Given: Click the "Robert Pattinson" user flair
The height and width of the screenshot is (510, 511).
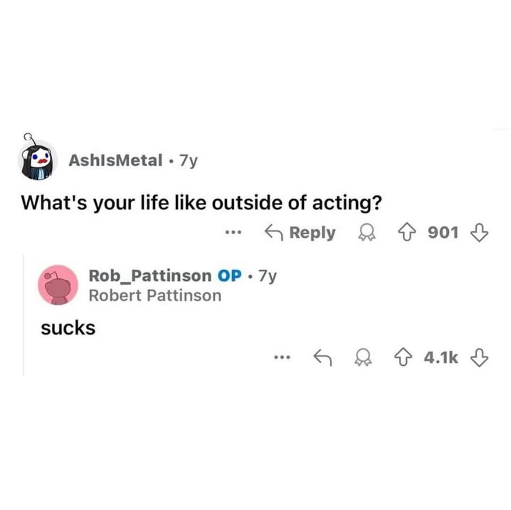Looking at the screenshot, I should (x=155, y=296).
